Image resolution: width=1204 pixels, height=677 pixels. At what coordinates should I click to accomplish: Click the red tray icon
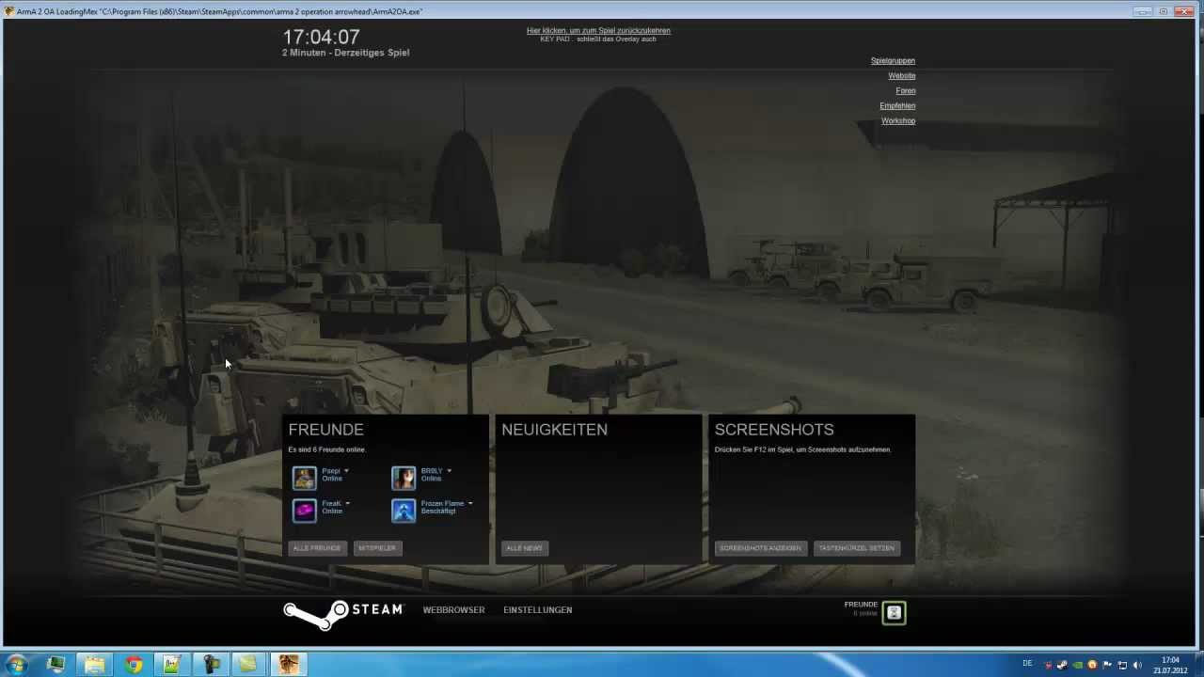pyautogui.click(x=1049, y=665)
